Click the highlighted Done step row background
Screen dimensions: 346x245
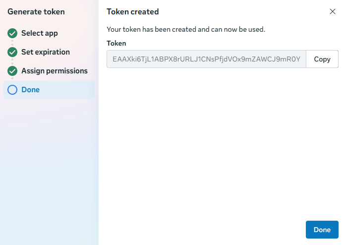(49, 90)
